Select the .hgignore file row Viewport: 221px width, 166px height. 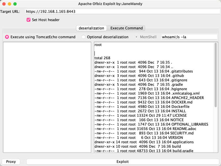[x=141, y=89]
